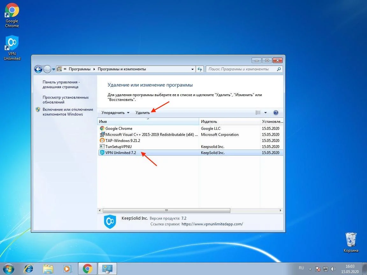Open VPN Unlimited desktop shortcut

pos(12,48)
